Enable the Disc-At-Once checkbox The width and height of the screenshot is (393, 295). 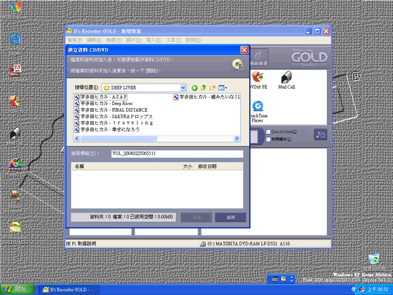pyautogui.click(x=268, y=132)
